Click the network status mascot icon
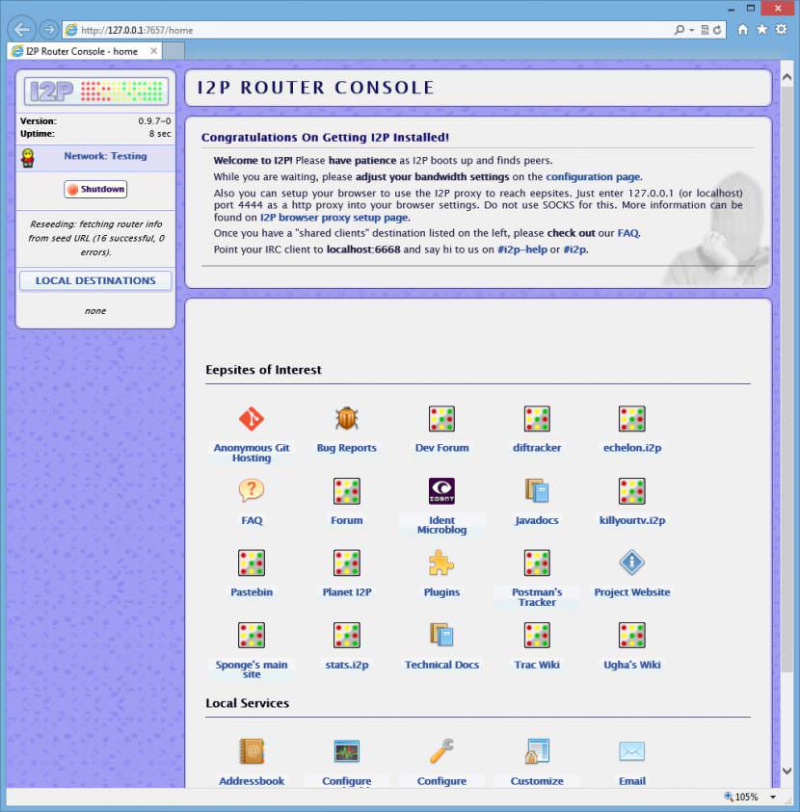The image size is (800, 812). (27, 157)
